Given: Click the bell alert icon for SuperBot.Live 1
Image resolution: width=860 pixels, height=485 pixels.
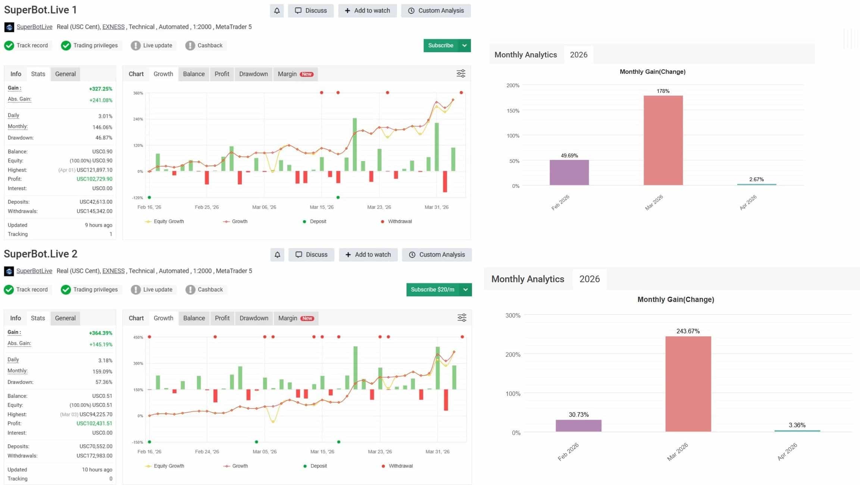Looking at the screenshot, I should (x=277, y=11).
